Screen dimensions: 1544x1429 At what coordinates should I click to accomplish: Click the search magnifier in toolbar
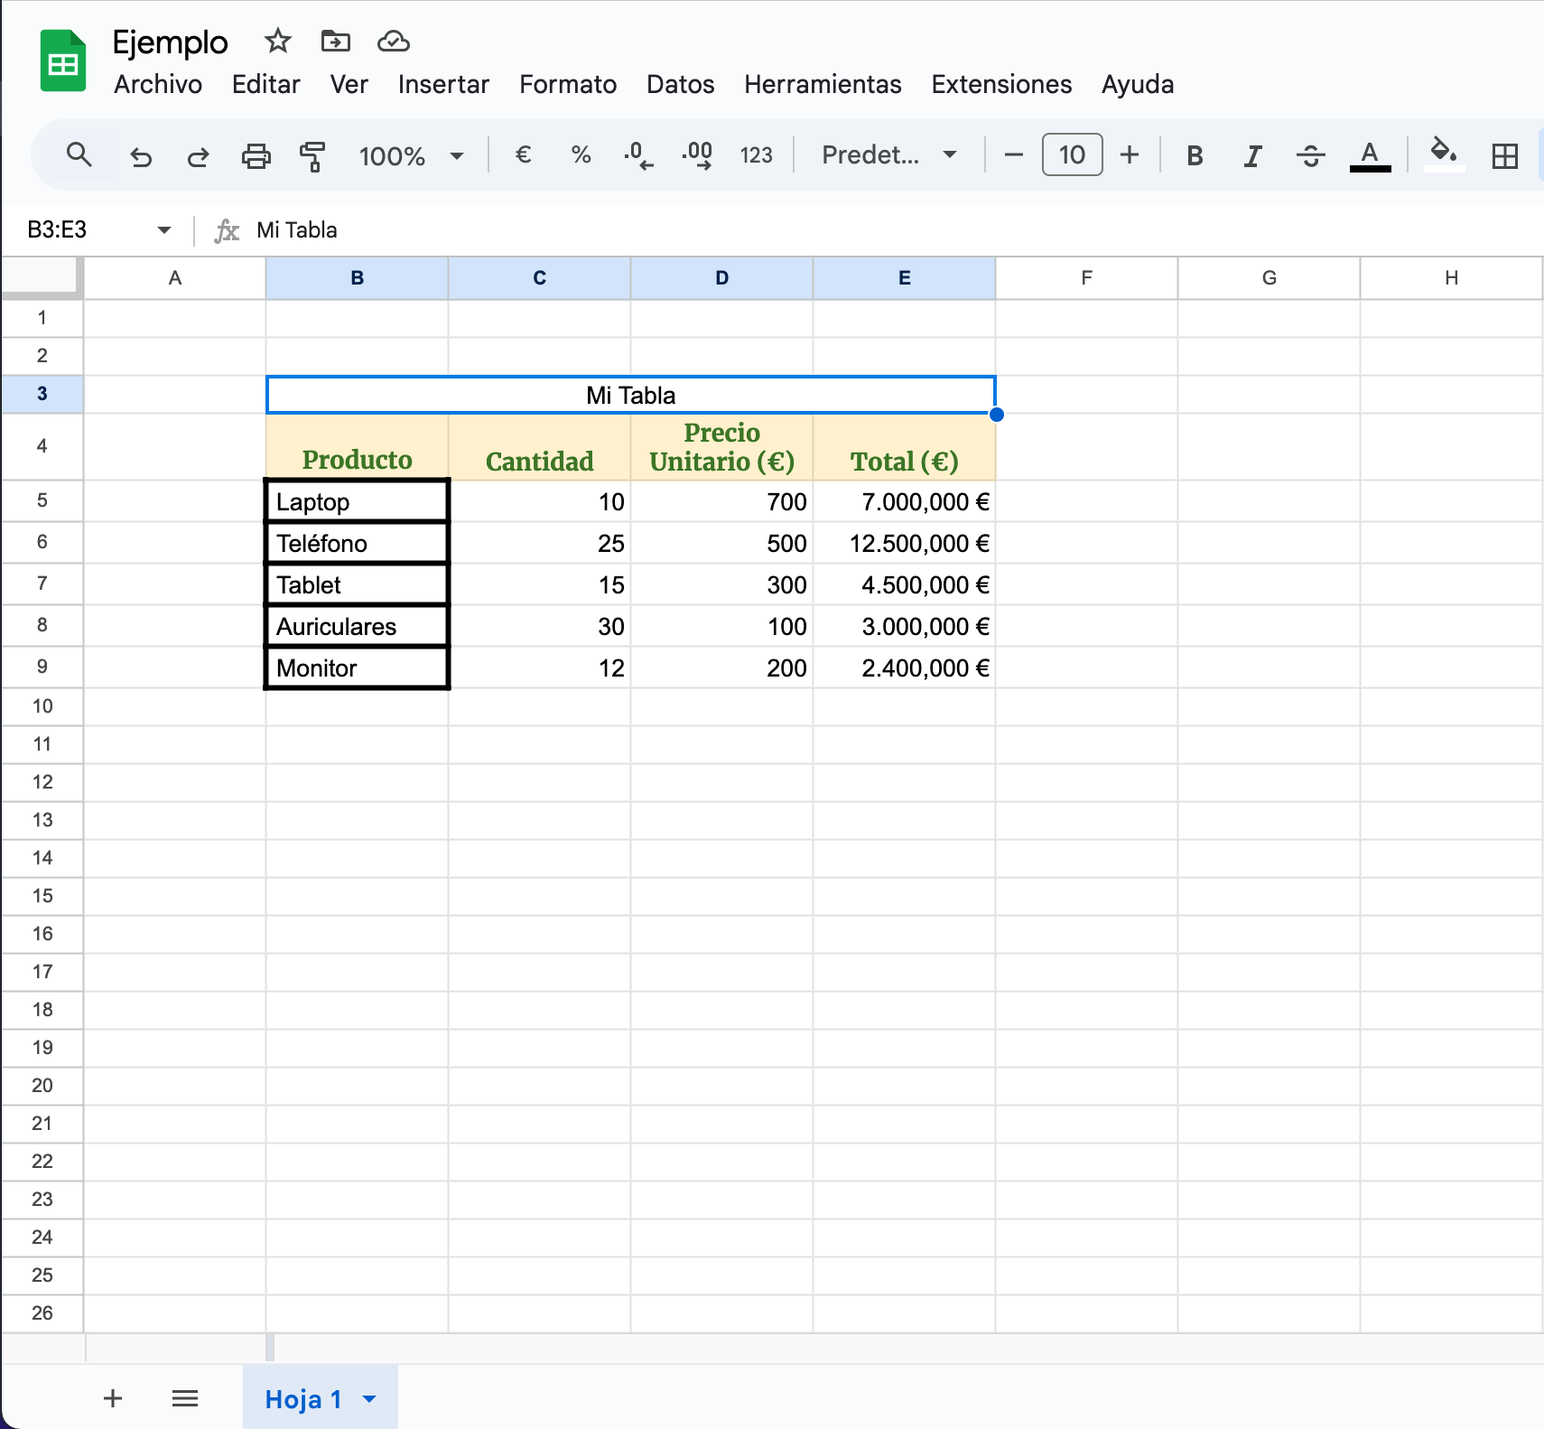click(79, 155)
